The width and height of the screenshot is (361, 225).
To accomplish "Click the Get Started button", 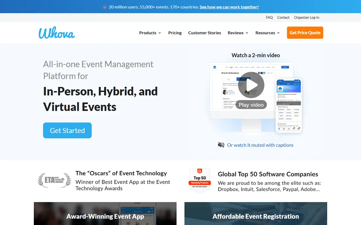I will [x=67, y=130].
